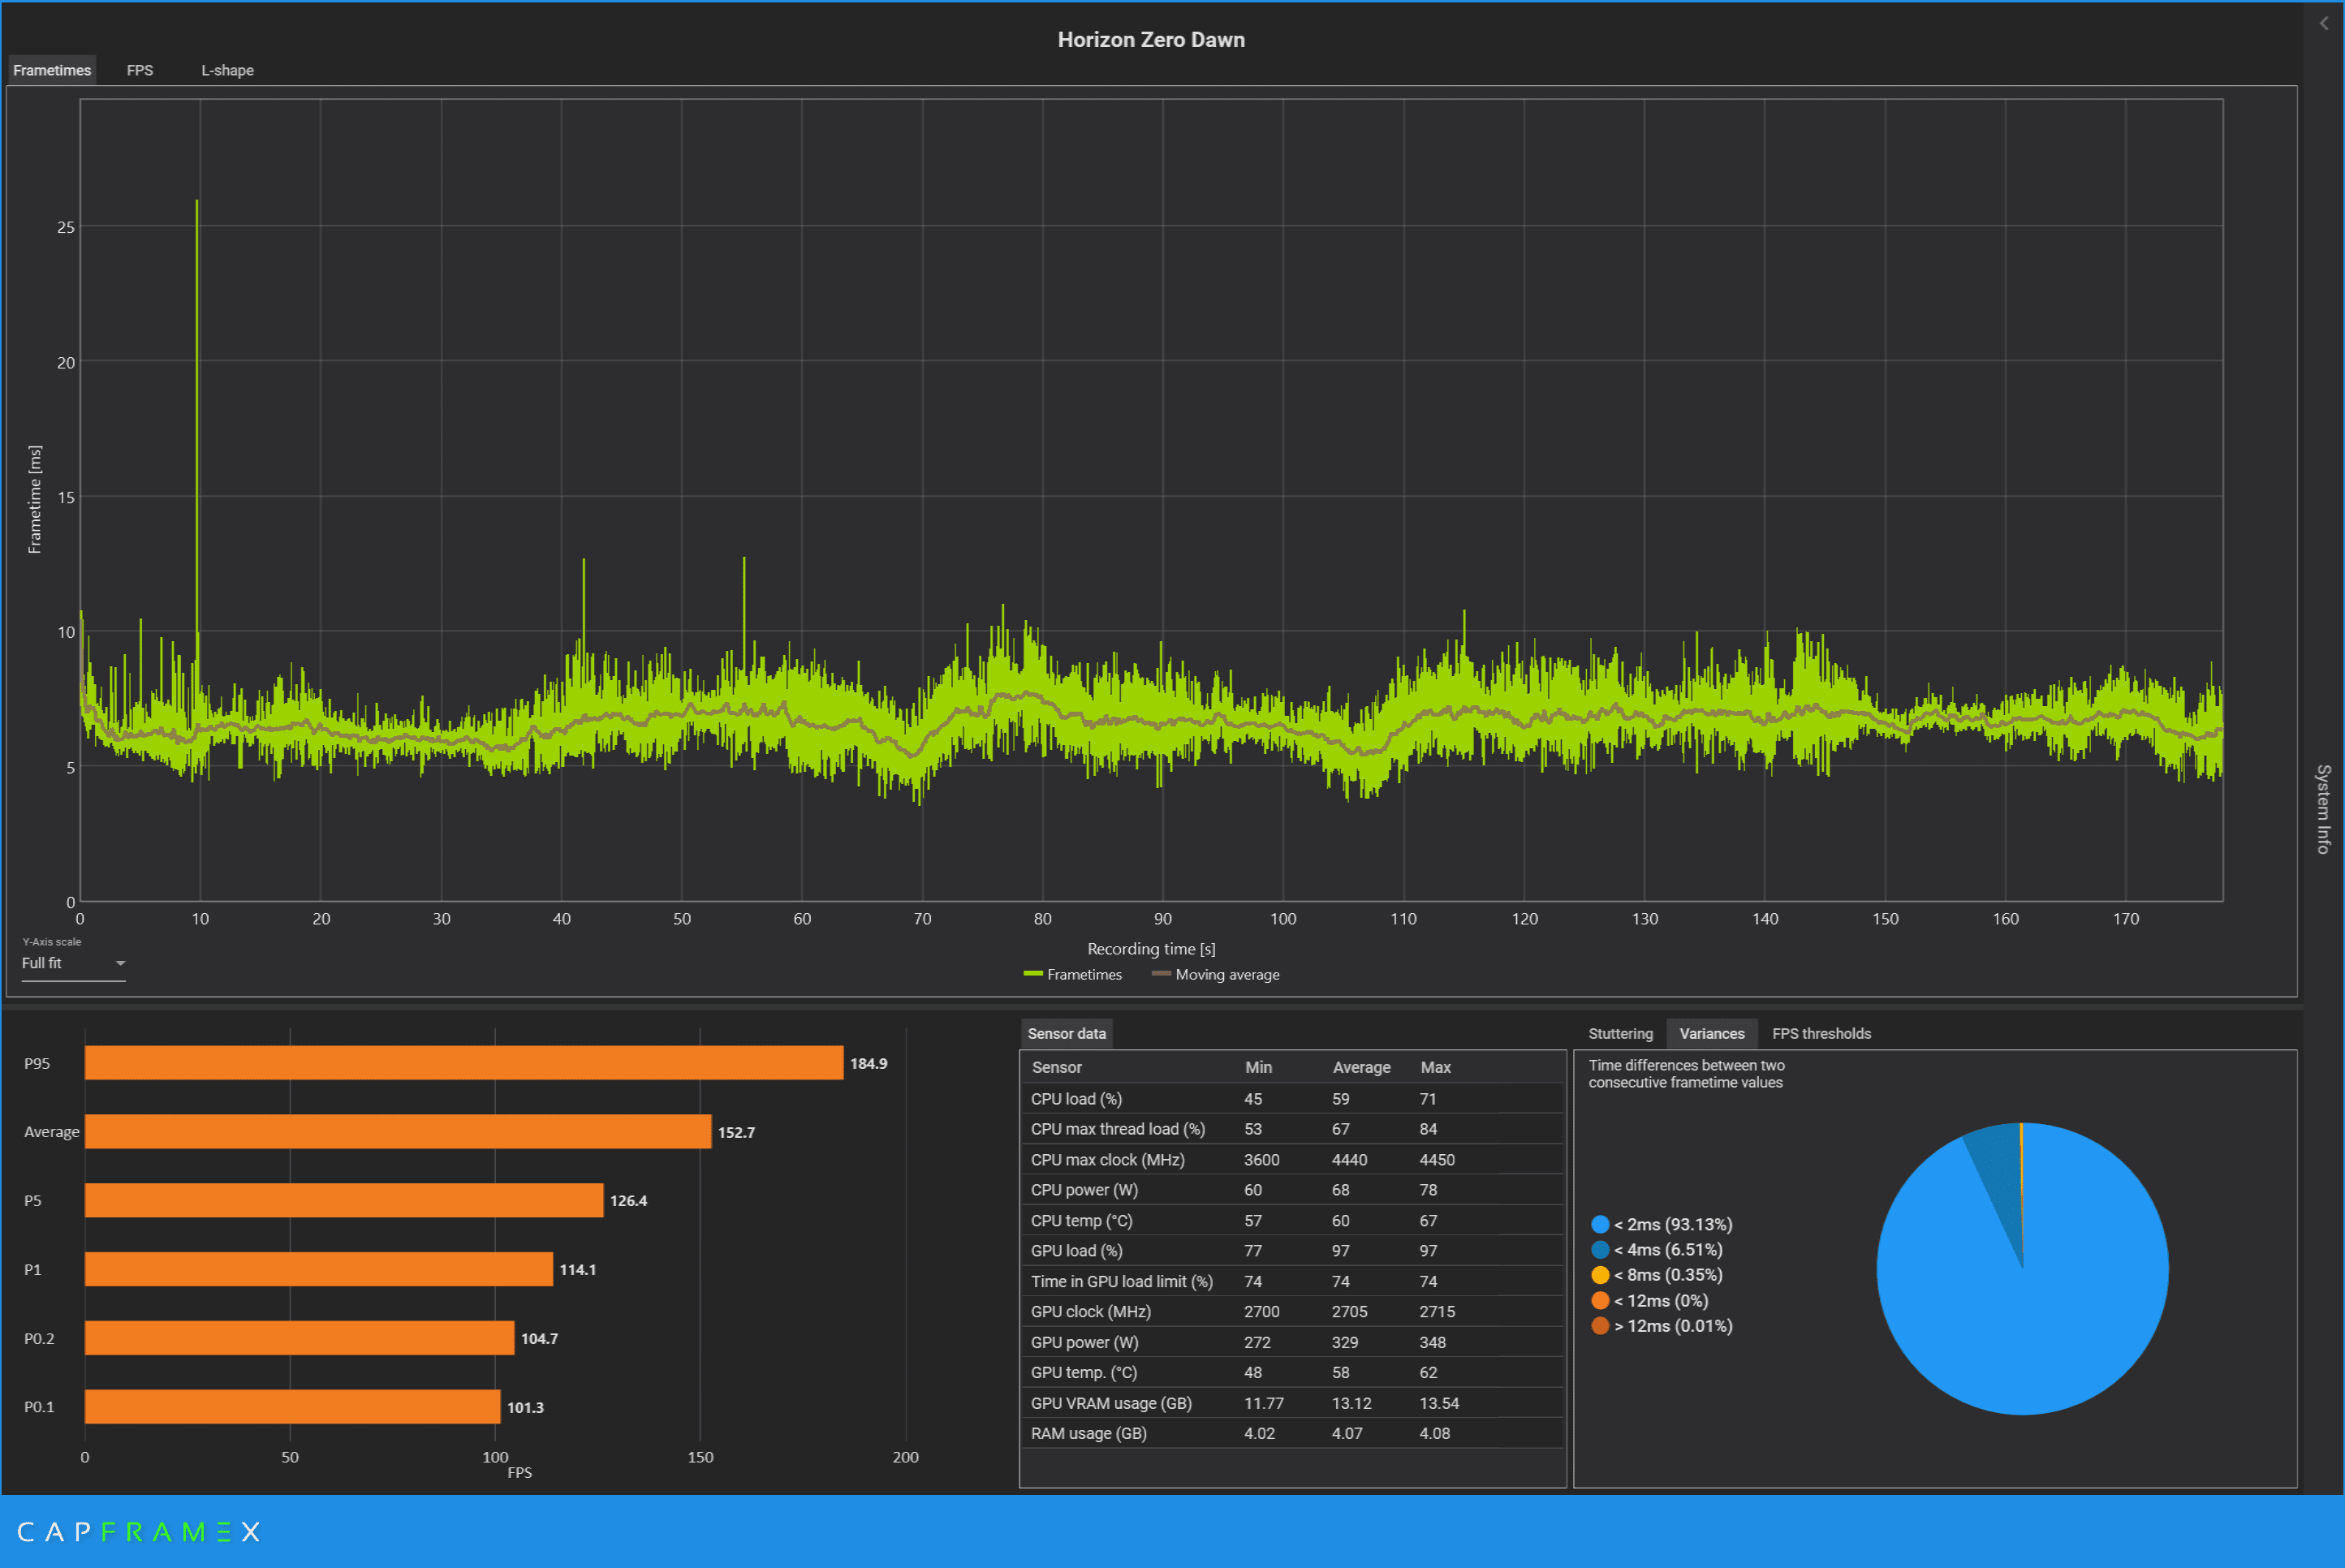Select the Variances tab
The image size is (2345, 1568).
point(1711,1033)
